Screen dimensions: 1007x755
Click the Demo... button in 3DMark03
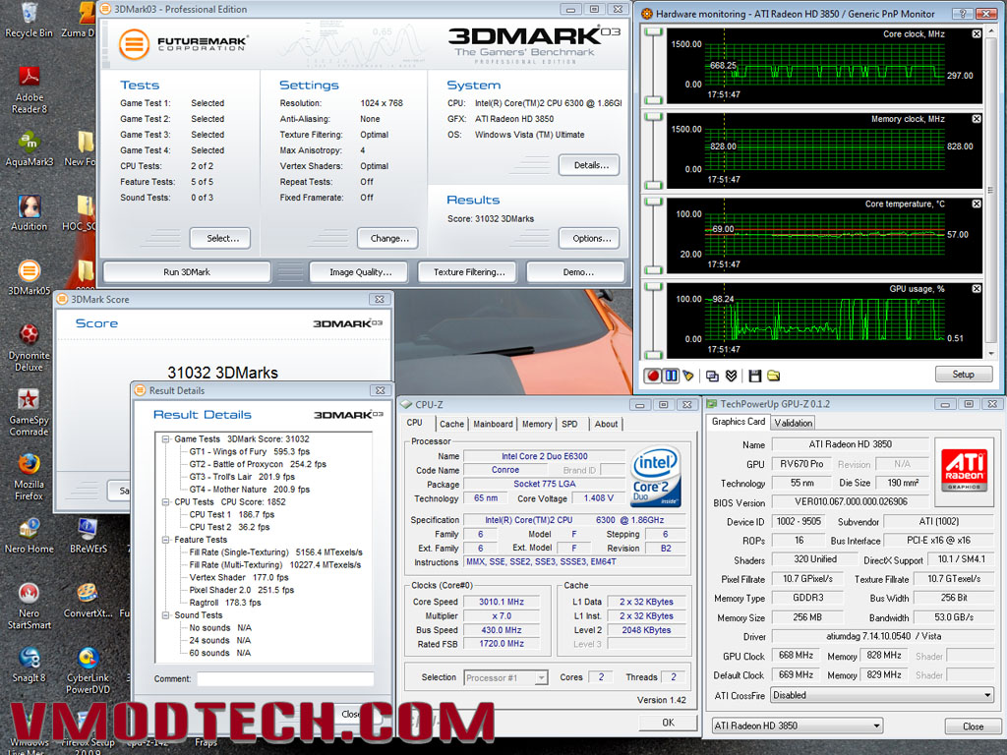pyautogui.click(x=576, y=272)
